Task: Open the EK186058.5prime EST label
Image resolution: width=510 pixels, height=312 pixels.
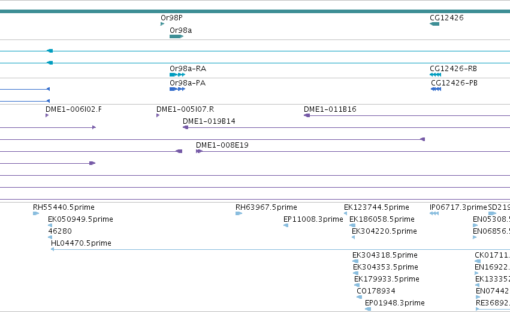Action: (x=382, y=219)
